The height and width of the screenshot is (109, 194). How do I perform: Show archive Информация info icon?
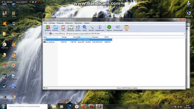100,28
